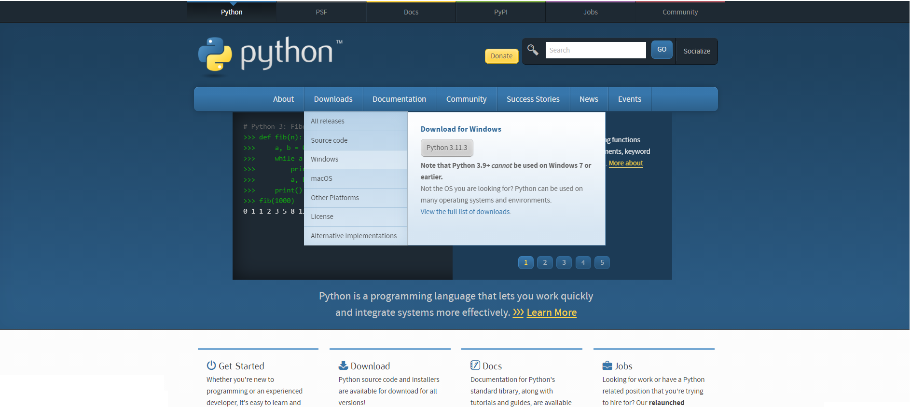This screenshot has height=407, width=911.
Task: Show slide 1 in the carousel
Action: click(526, 262)
